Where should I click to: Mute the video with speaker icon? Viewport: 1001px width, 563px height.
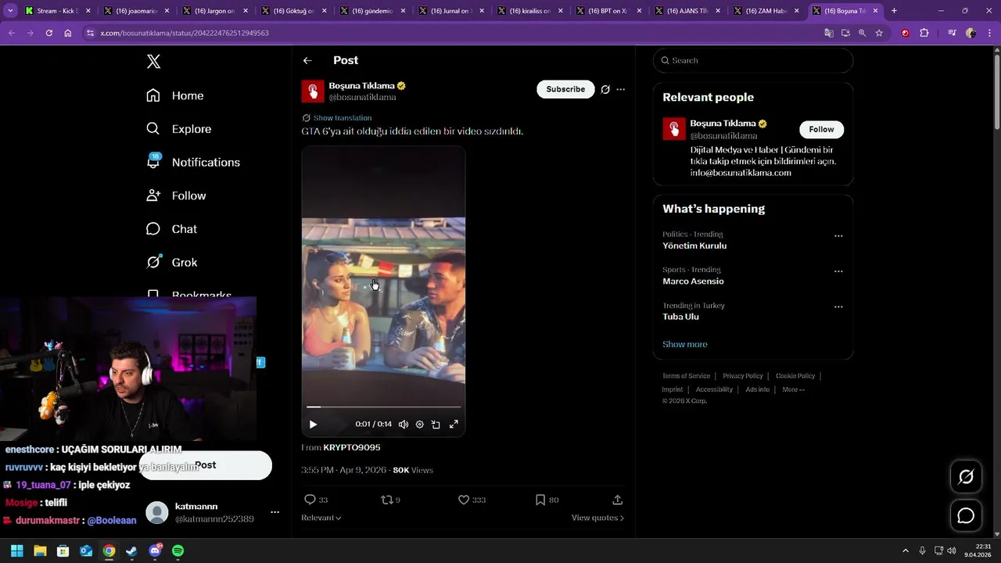pyautogui.click(x=404, y=425)
